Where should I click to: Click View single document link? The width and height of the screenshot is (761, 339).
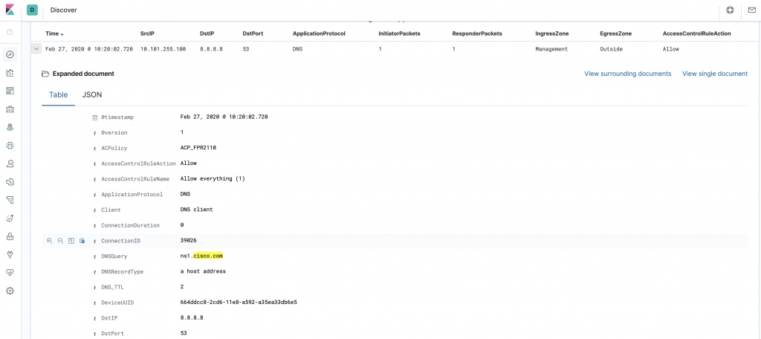[714, 74]
